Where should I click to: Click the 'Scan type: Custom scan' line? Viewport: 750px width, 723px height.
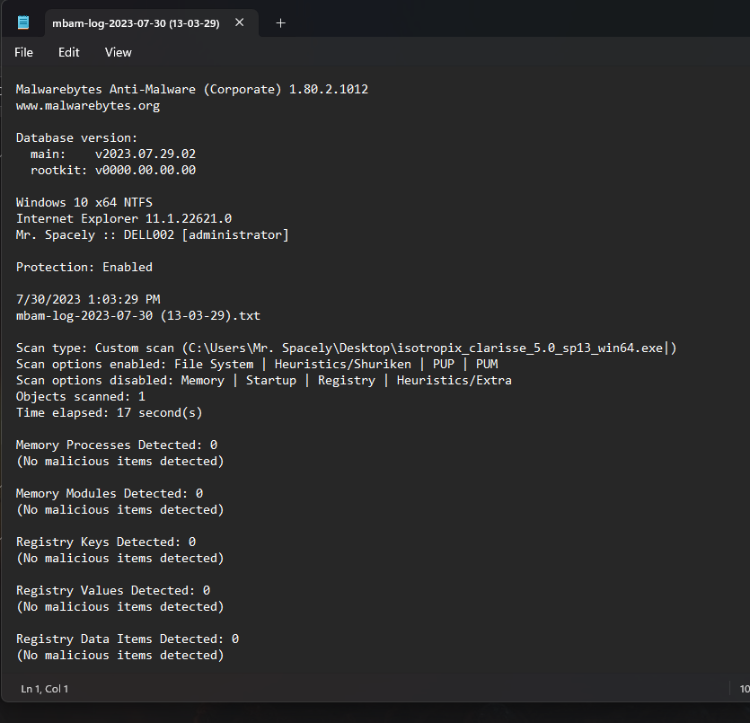[347, 348]
